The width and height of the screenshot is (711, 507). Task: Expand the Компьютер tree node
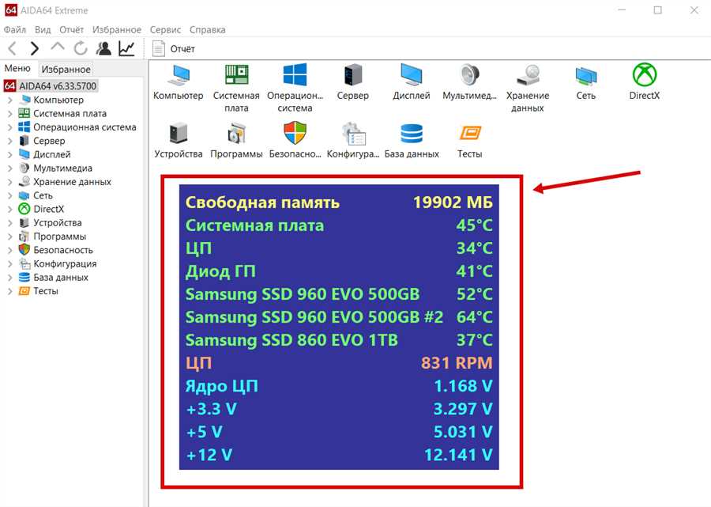coord(10,100)
